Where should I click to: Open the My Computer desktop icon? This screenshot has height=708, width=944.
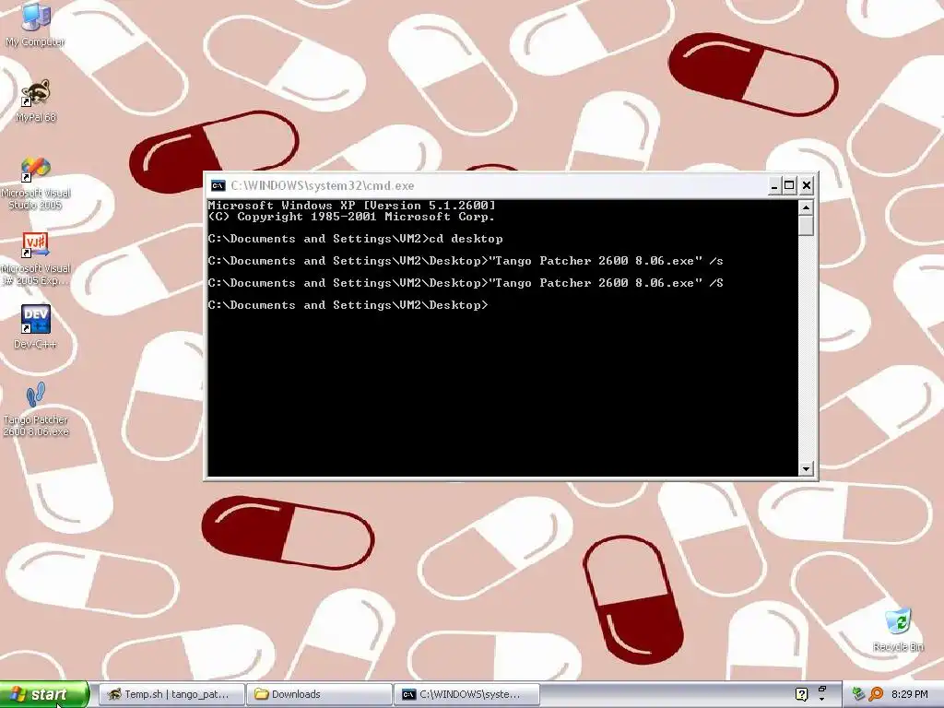click(x=36, y=23)
